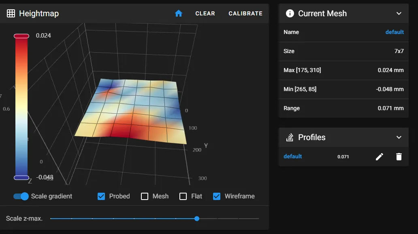
Task: Open the default profile link in Profiles
Action: [292, 156]
